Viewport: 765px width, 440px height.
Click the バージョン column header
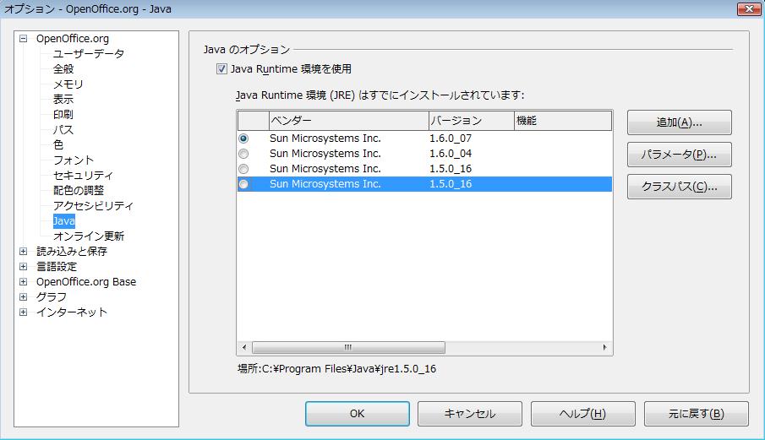[x=469, y=121]
